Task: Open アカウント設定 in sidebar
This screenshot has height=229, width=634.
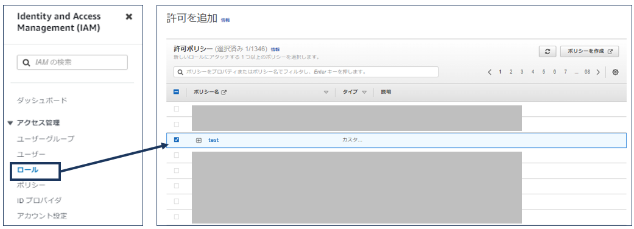Action: (x=42, y=216)
